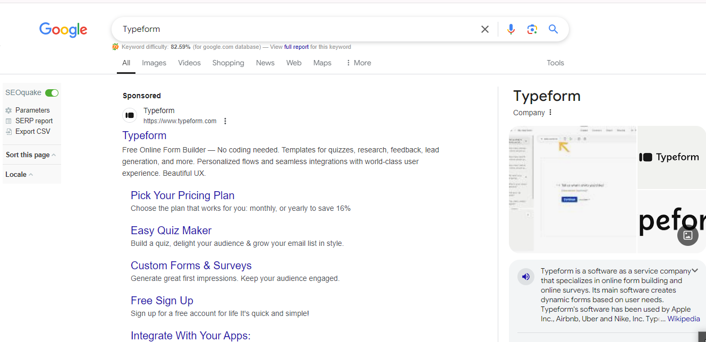706x342 pixels.
Task: Click the Wikipedia source link
Action: 683,319
